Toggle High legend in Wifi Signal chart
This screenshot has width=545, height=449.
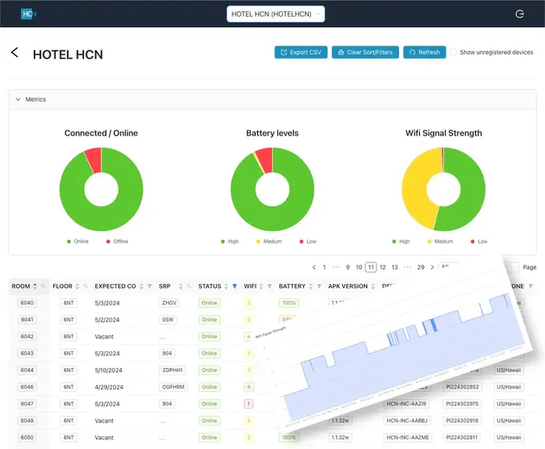401,241
